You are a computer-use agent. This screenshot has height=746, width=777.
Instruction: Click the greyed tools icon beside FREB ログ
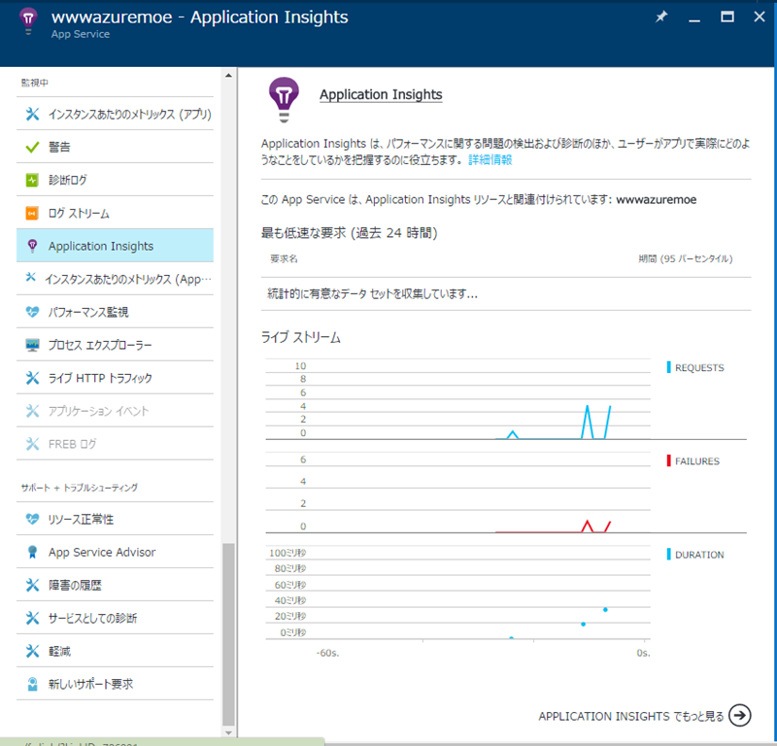pos(32,444)
